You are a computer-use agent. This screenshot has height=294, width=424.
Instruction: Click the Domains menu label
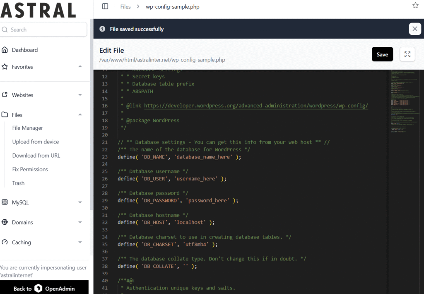click(x=22, y=222)
